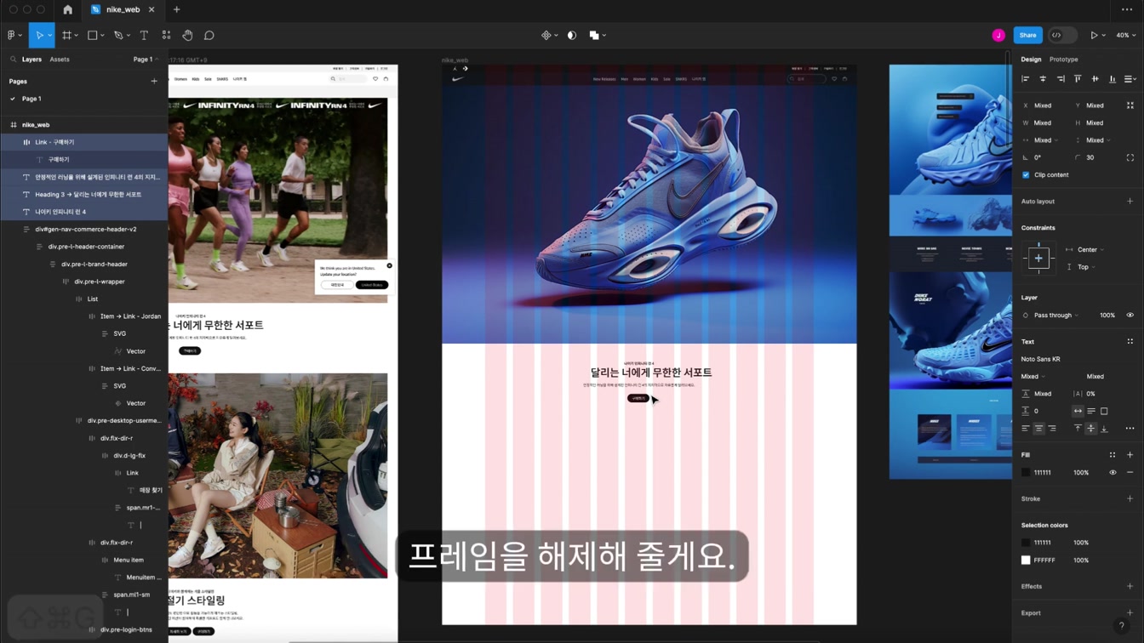Add a new fill

(x=1130, y=455)
